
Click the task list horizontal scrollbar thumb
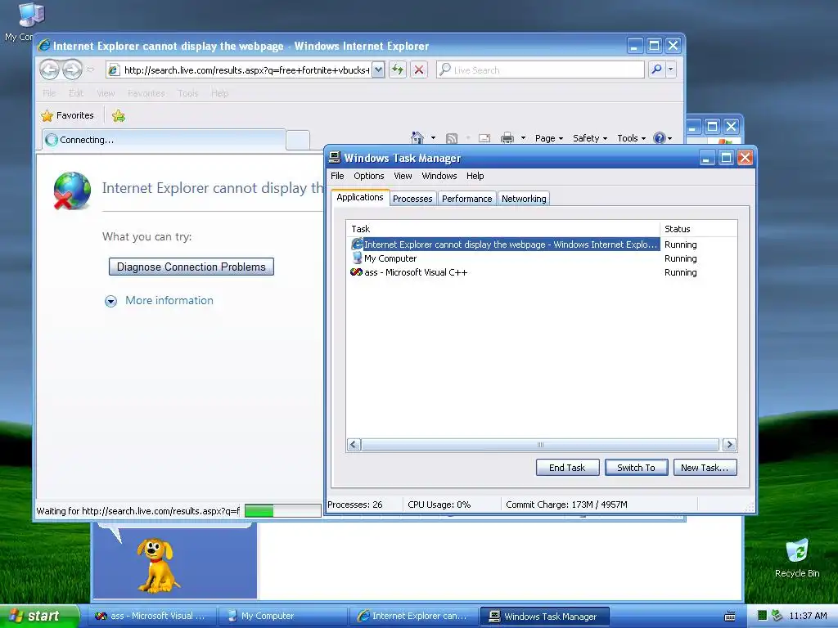click(540, 444)
